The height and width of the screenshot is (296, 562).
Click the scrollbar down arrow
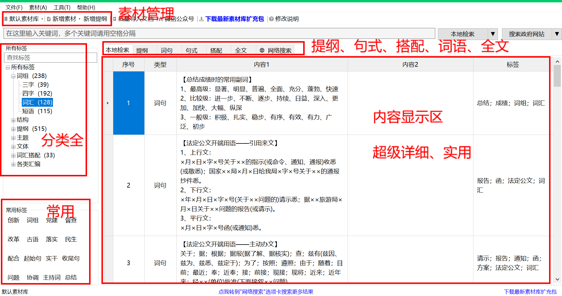coord(557,279)
